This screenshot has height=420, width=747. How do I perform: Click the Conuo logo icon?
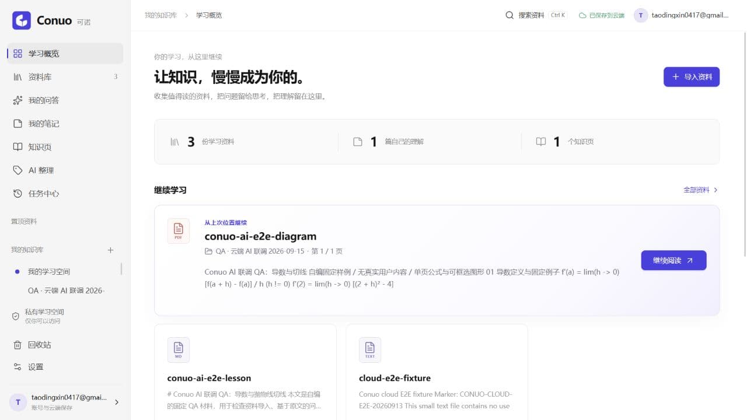22,20
